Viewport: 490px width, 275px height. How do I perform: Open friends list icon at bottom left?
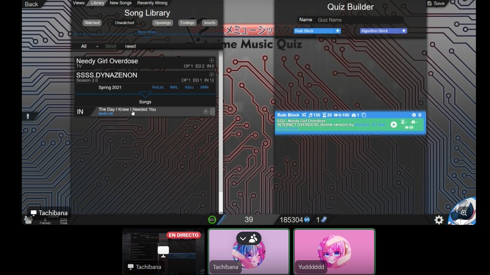point(28,220)
